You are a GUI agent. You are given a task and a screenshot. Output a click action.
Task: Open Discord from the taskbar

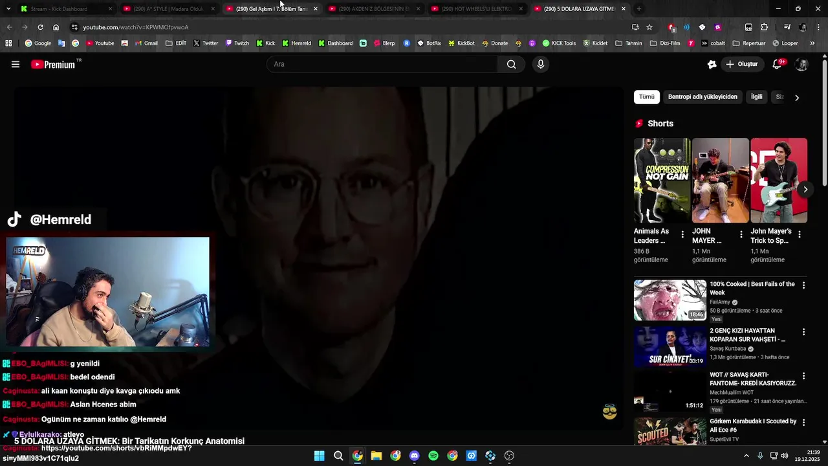pos(414,456)
